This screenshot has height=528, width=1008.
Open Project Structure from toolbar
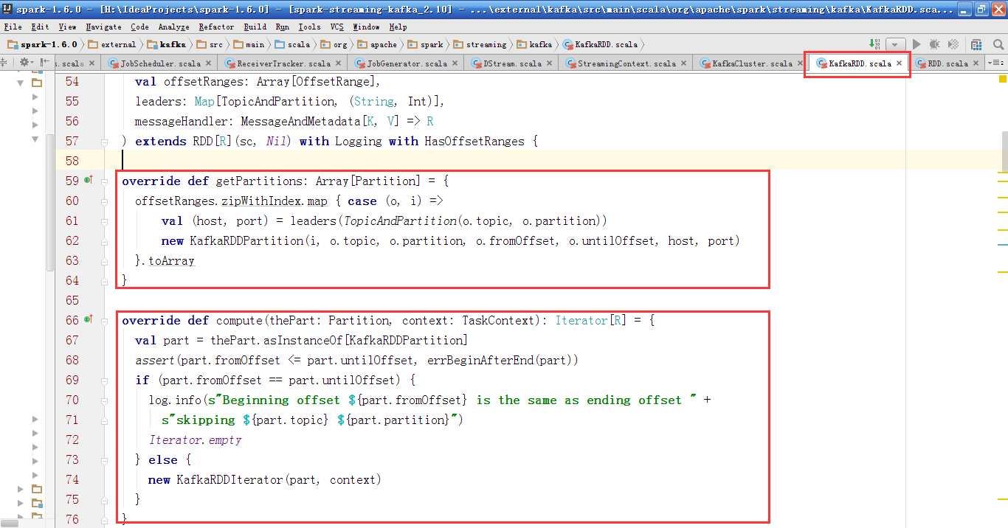point(978,44)
